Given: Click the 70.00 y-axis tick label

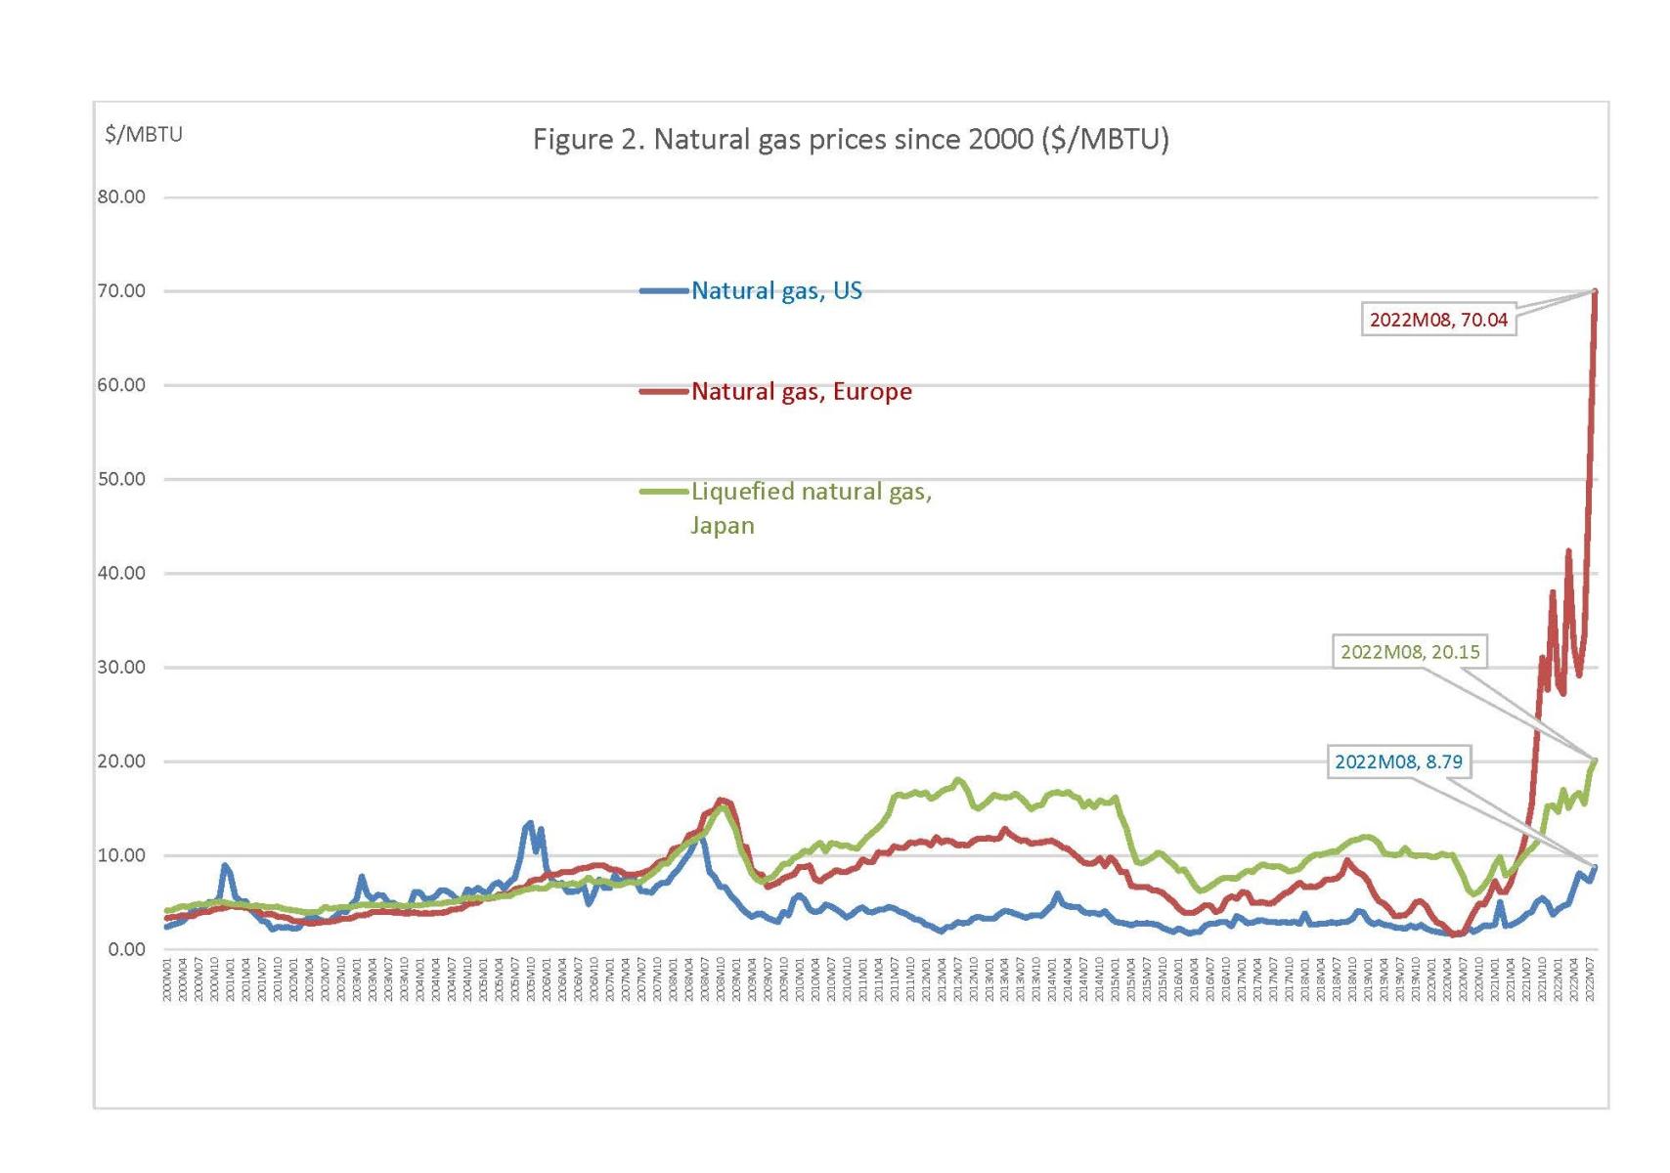Looking at the screenshot, I should (121, 290).
